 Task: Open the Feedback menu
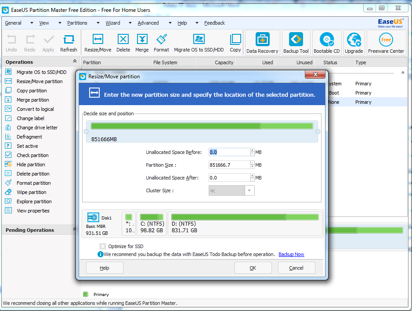(214, 23)
